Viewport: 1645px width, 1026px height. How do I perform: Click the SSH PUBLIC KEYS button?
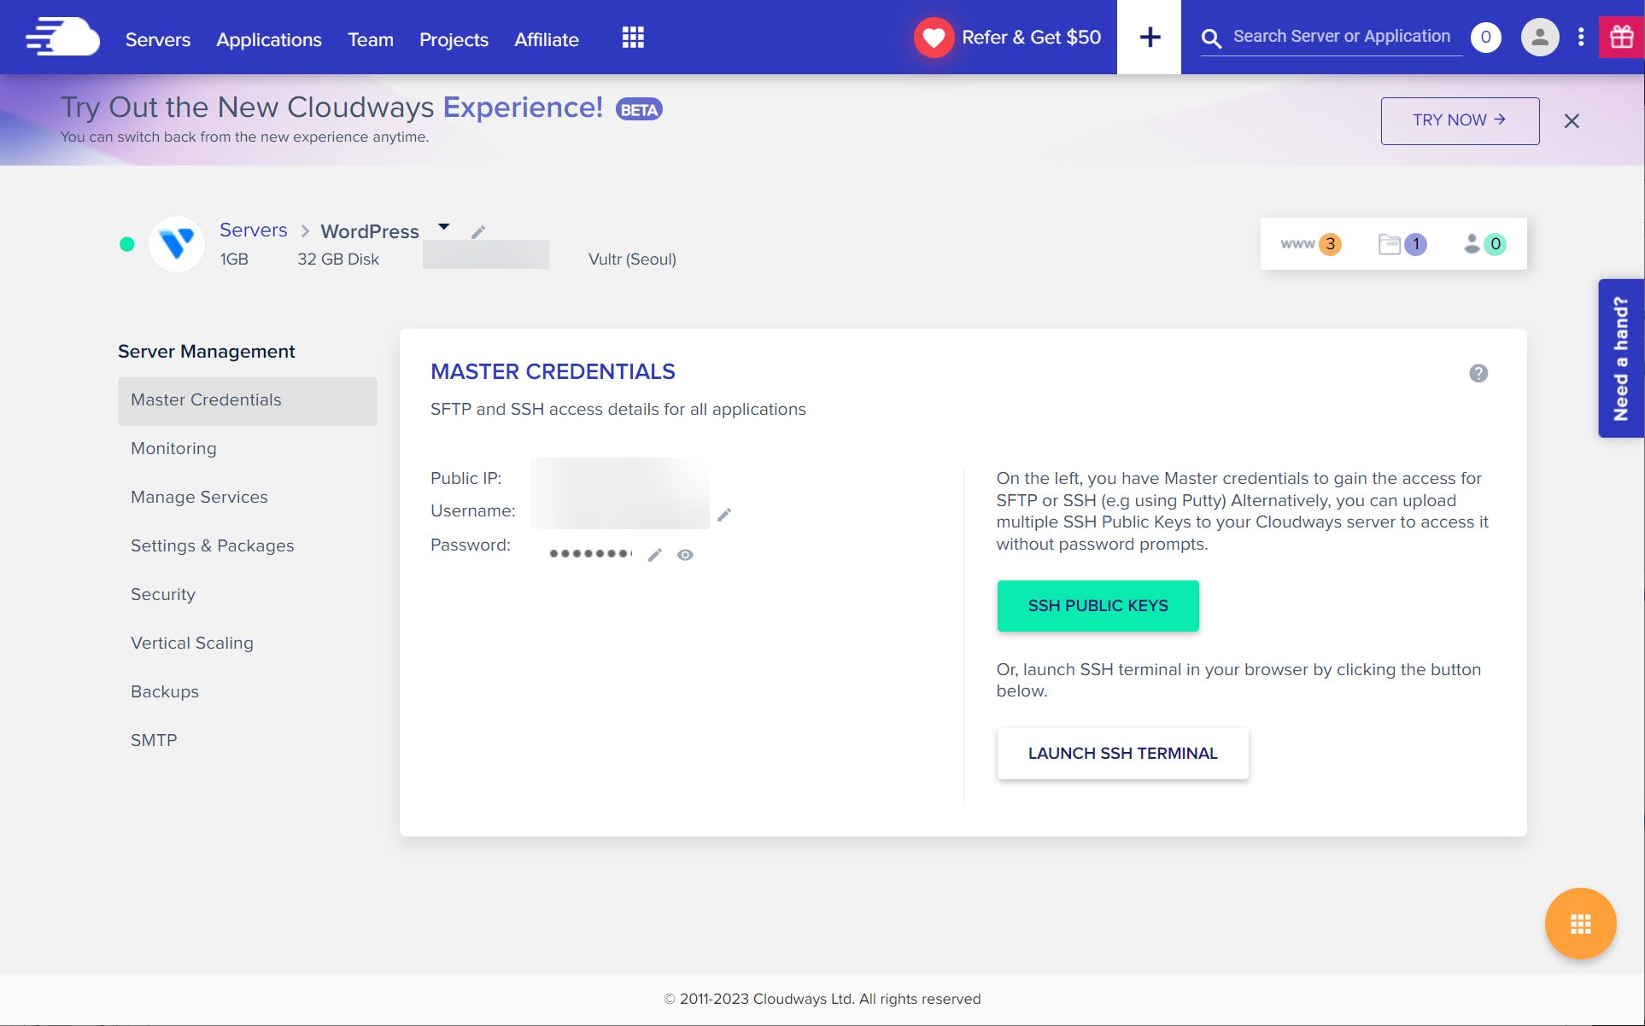pyautogui.click(x=1098, y=606)
